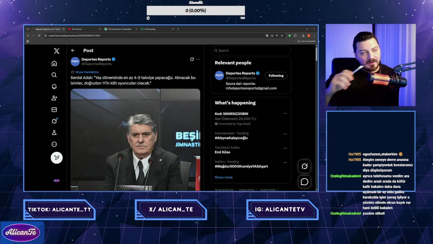
Task: Bookmark this page with star
Action: point(282,36)
